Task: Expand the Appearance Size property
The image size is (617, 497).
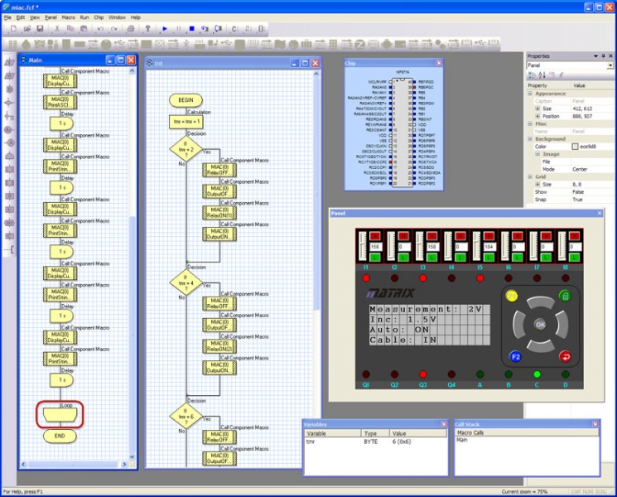Action: (537, 109)
